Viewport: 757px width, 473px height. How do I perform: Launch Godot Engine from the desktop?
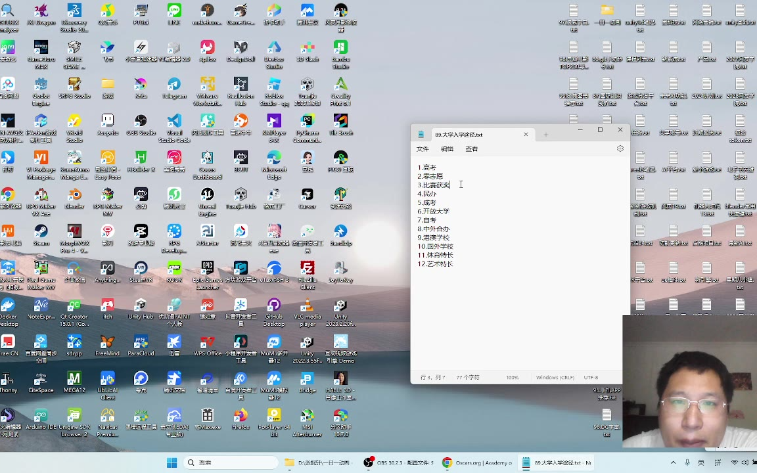[x=41, y=92]
